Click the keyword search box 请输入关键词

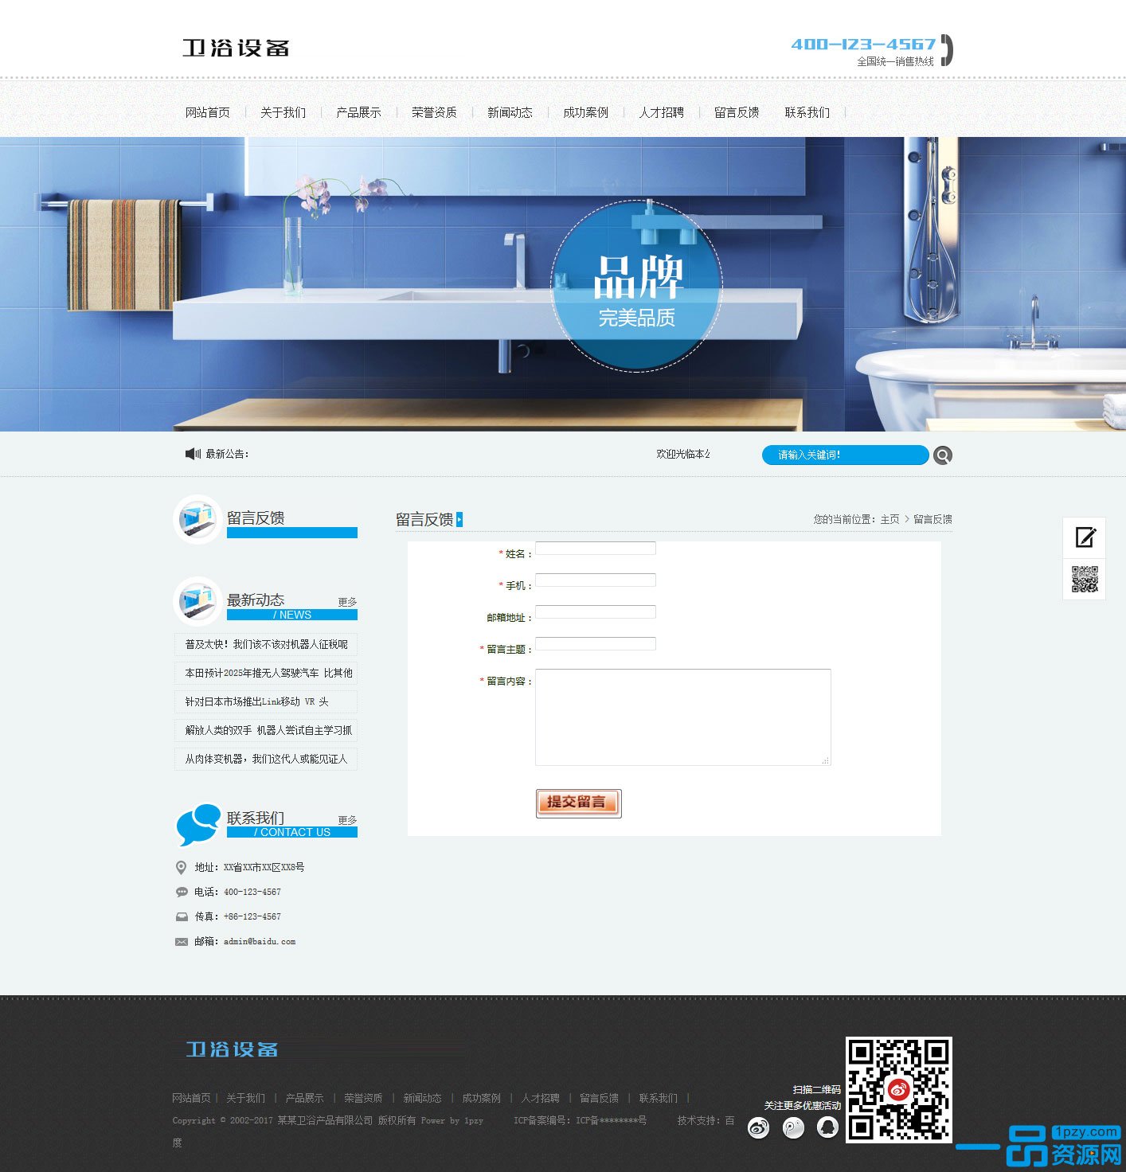tap(846, 455)
